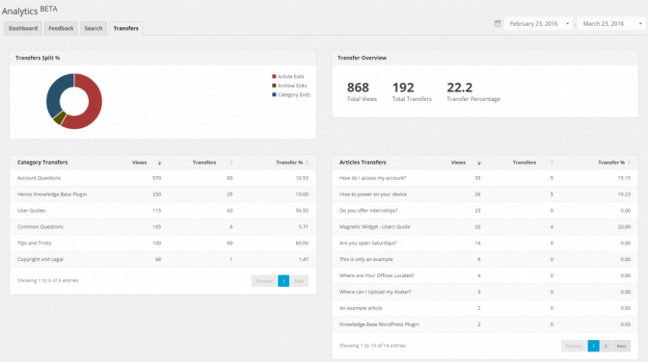Toggle Archive Exits legend entry
This screenshot has height=362, width=648.
coord(289,86)
